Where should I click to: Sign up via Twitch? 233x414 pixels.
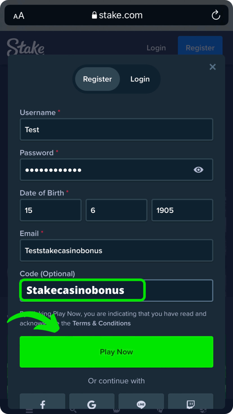(191, 404)
